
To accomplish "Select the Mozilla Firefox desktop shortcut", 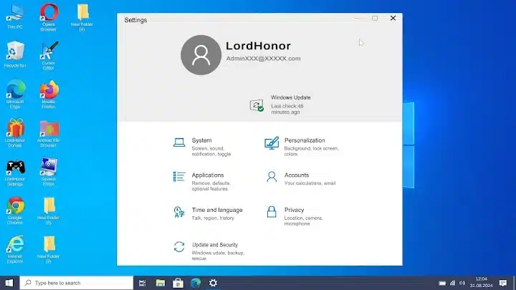I will [49, 94].
